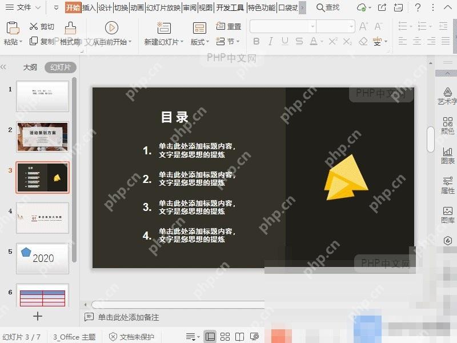Image resolution: width=457 pixels, height=343 pixels.
Task: Open the font size dropdown
Action: (351, 26)
